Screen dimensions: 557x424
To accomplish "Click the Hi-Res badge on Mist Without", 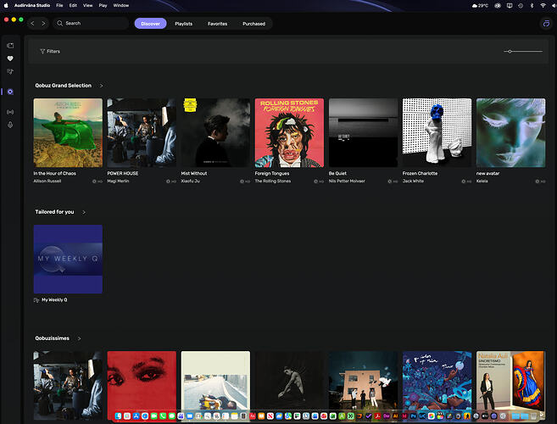I will pos(245,181).
